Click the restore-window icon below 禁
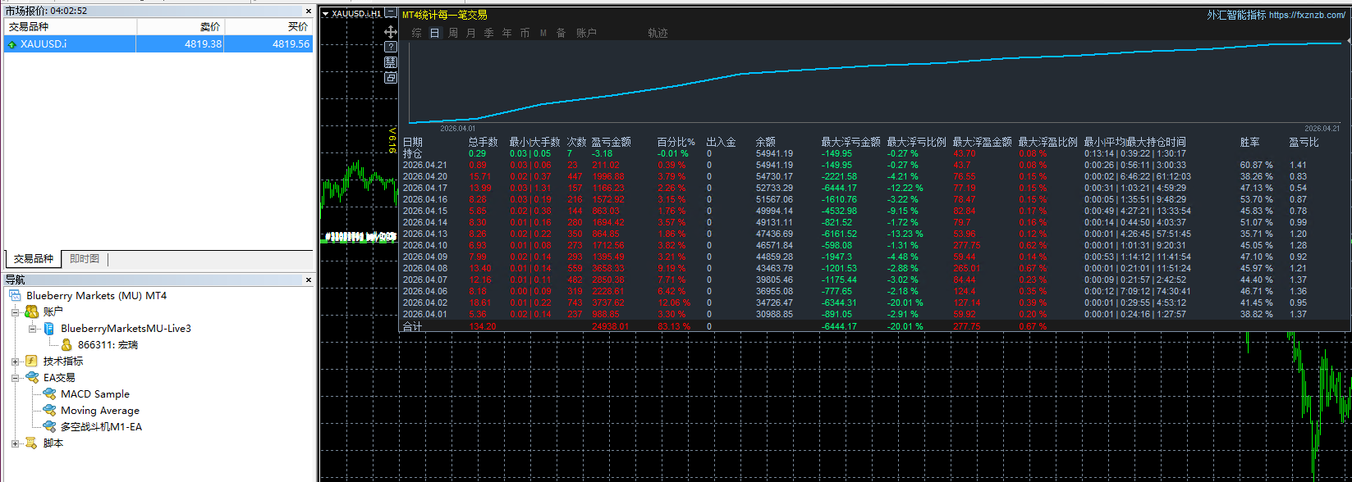The image size is (1352, 482). pos(391,77)
